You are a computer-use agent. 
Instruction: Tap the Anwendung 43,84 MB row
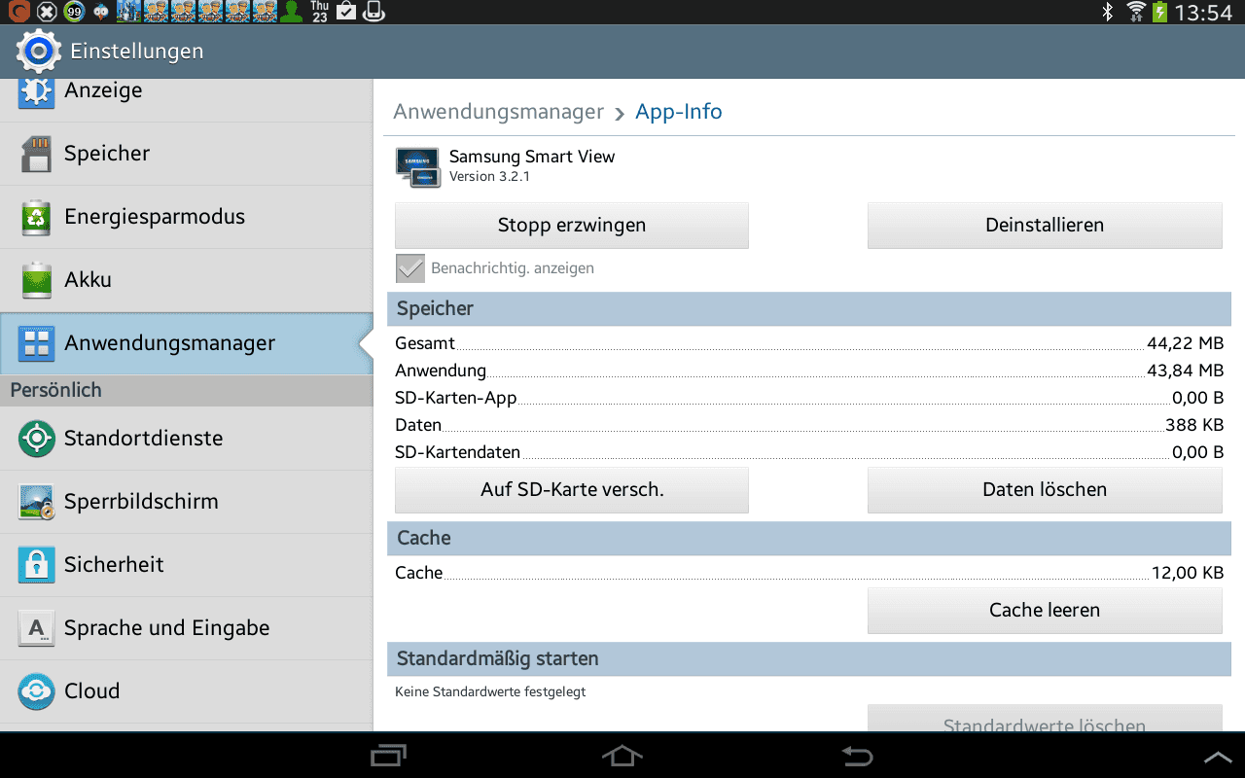[809, 371]
